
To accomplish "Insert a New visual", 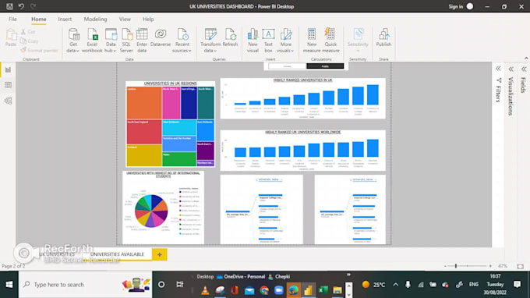I will coord(253,41).
